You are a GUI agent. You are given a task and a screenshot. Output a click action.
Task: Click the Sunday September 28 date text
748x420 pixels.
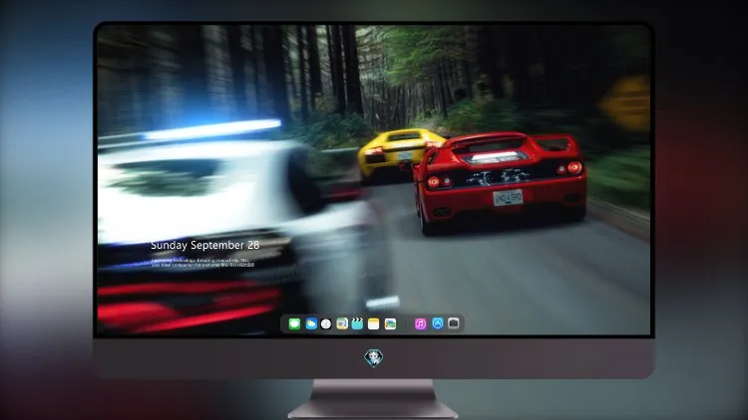point(205,245)
